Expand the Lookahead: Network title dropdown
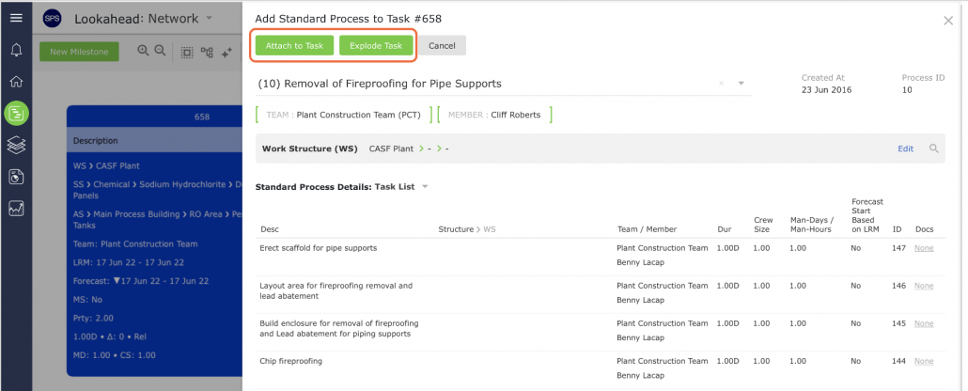Viewport: 968px width, 391px height. pyautogui.click(x=209, y=18)
